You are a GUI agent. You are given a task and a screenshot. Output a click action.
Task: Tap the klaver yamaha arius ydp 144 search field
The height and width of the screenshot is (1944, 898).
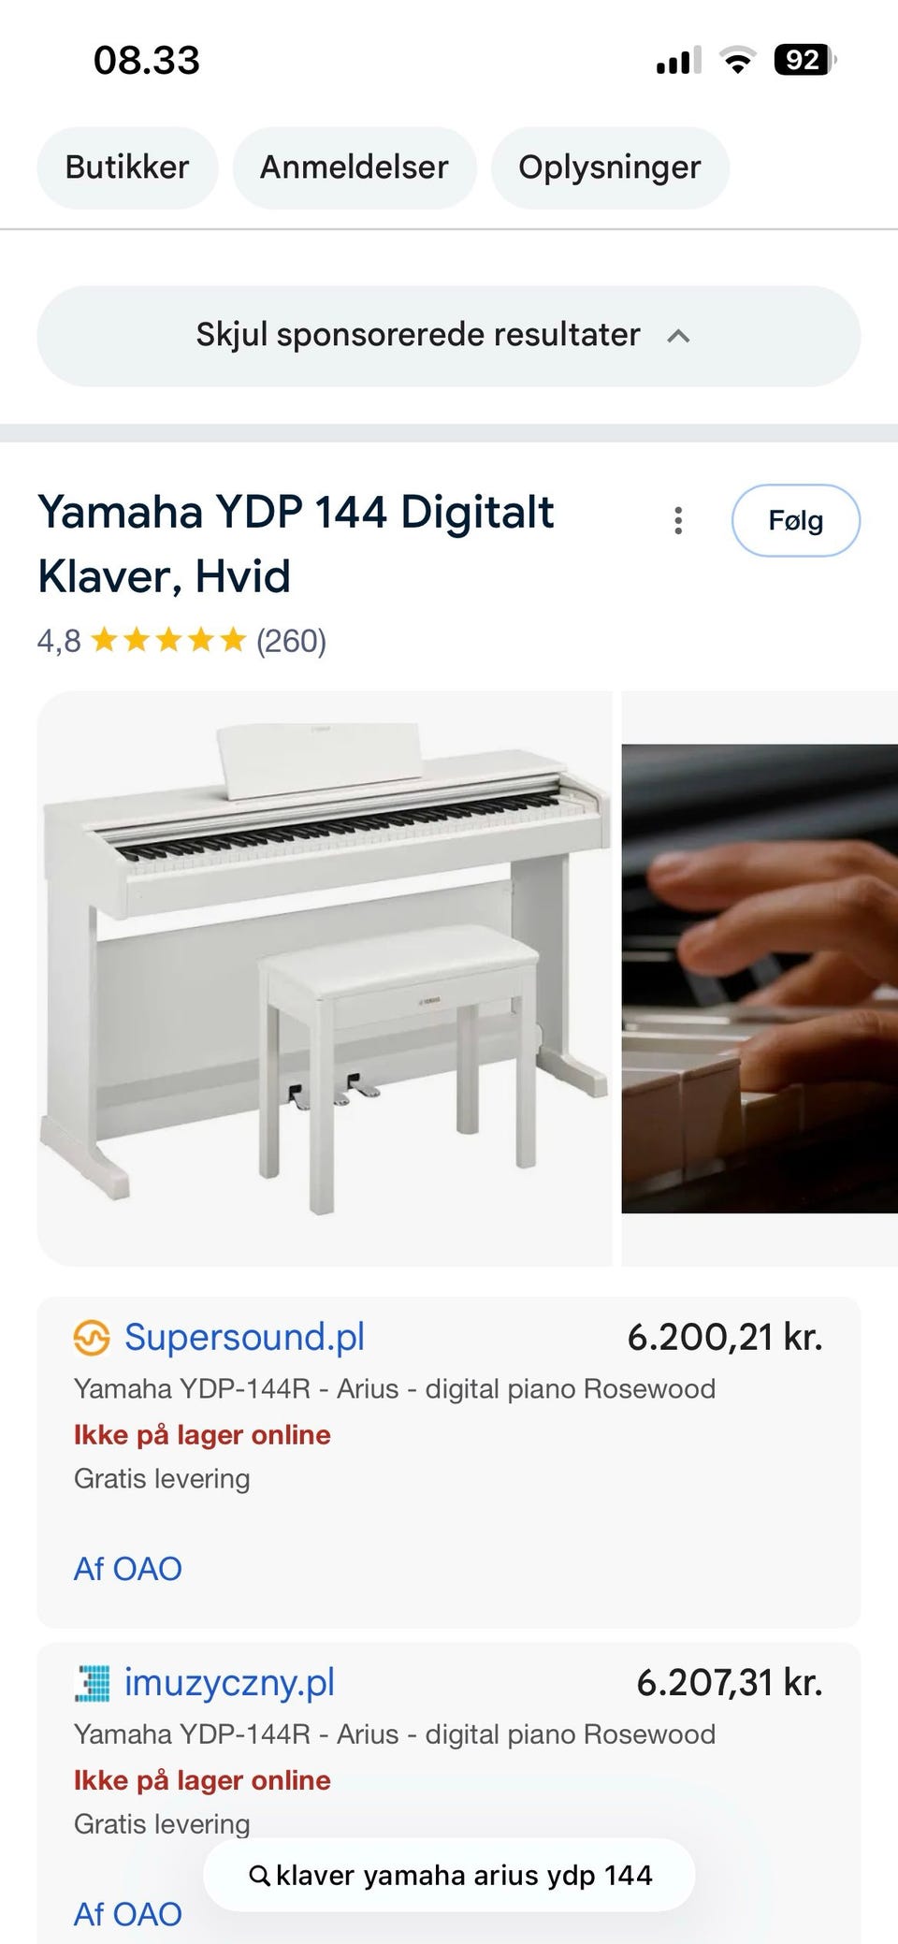click(x=449, y=1875)
